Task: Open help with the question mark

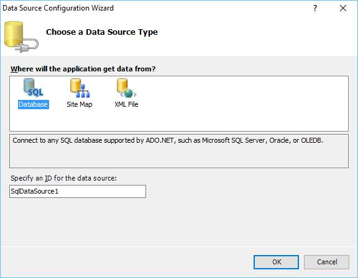Action: [x=315, y=8]
